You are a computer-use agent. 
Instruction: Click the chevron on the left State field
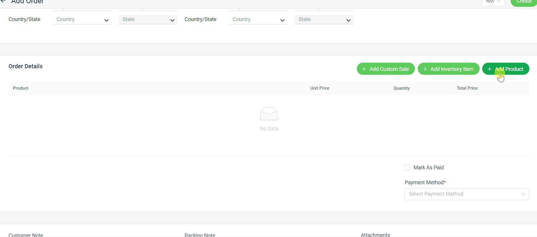pos(172,20)
